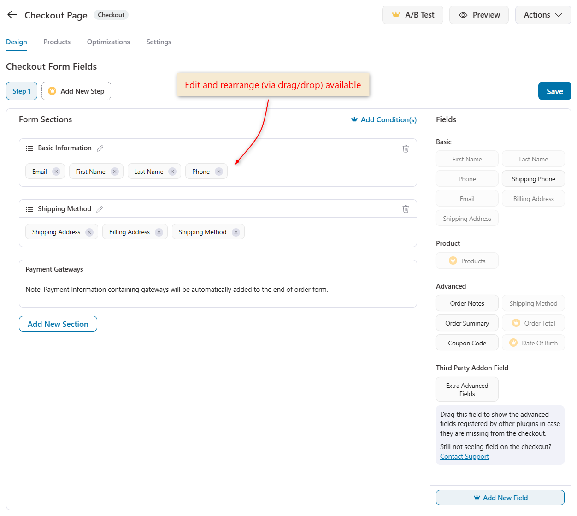
Task: Click crown icon on Add New Step
Action: click(x=52, y=91)
